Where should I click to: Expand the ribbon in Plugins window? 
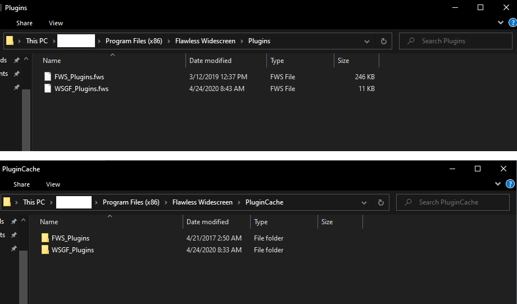(x=501, y=22)
